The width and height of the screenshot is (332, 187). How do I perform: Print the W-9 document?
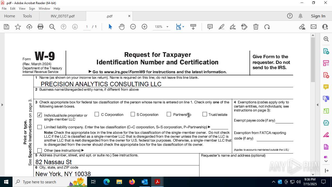(40, 27)
